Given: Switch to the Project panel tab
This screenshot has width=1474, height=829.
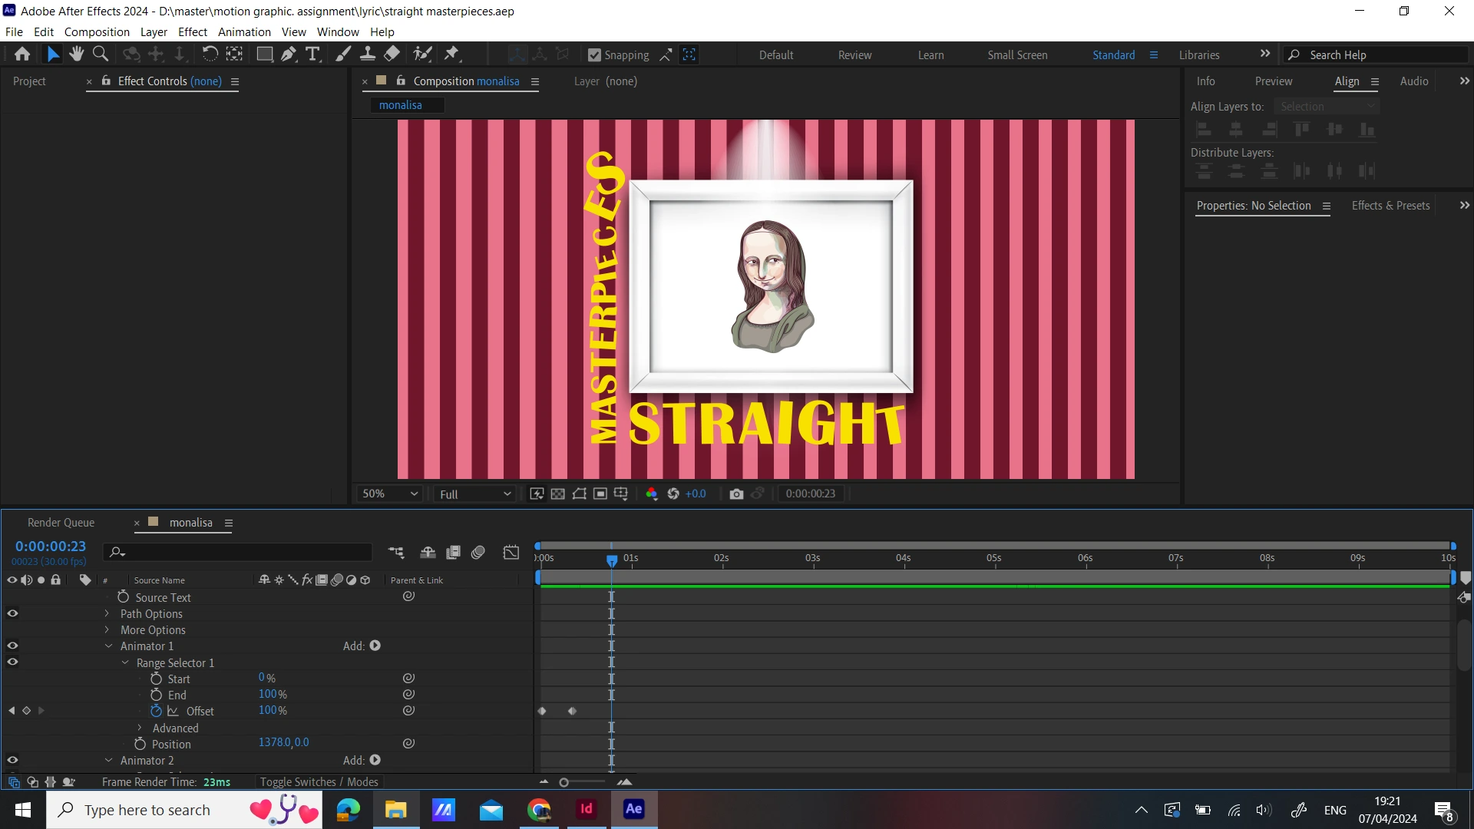Looking at the screenshot, I should tap(29, 81).
